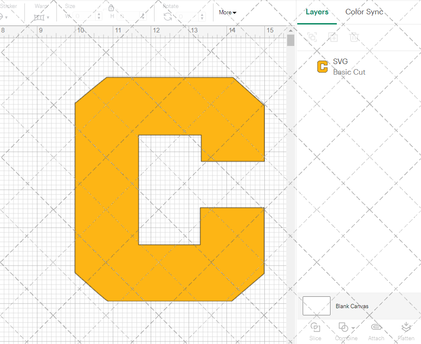Switch to the Color Sync tab
This screenshot has width=421, height=344.
[364, 12]
